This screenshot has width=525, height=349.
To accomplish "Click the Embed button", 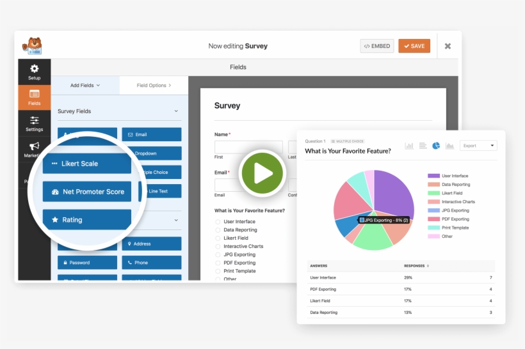I will (x=377, y=46).
